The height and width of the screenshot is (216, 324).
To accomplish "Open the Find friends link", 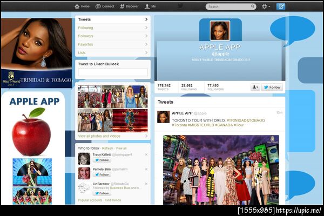I will [113, 200].
